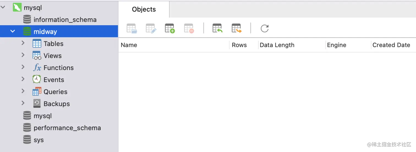Open the Queries item in sidebar
Image resolution: width=416 pixels, height=152 pixels.
point(55,92)
